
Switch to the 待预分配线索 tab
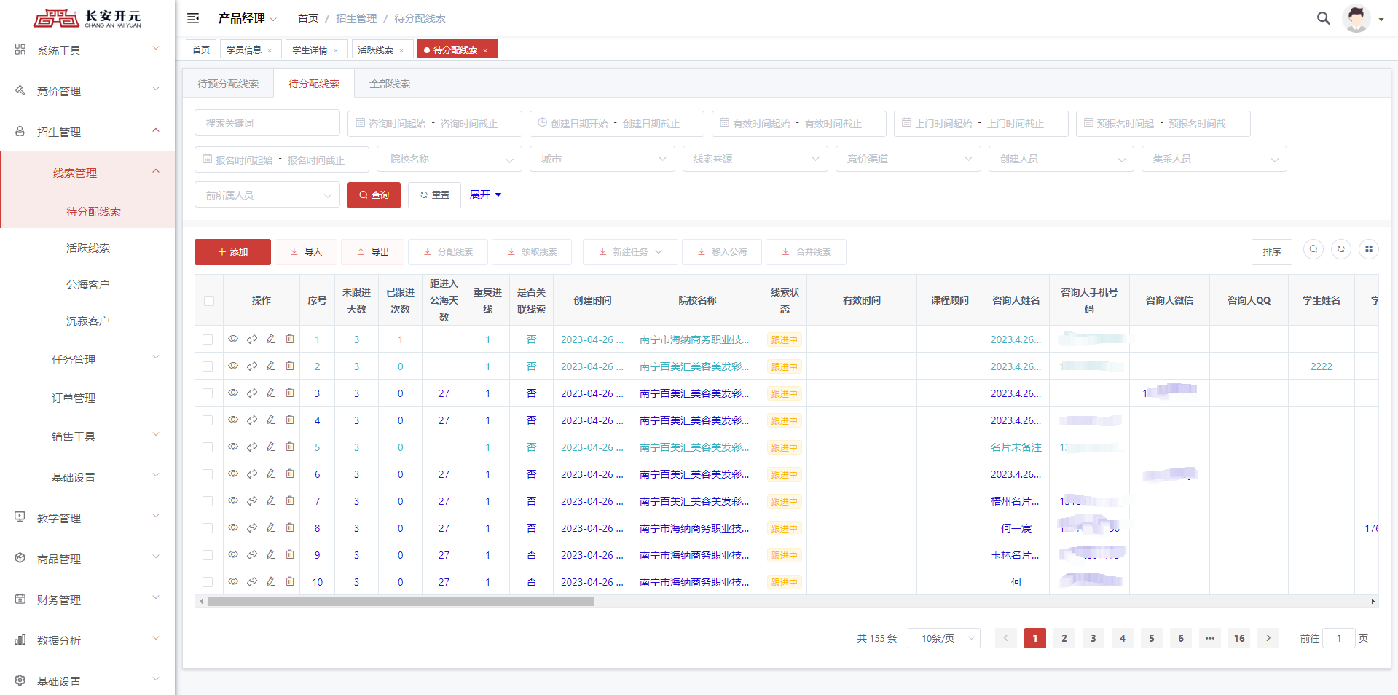coord(228,84)
